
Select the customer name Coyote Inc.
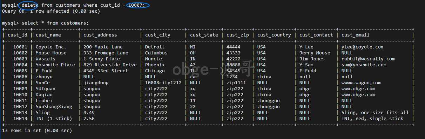51,47
